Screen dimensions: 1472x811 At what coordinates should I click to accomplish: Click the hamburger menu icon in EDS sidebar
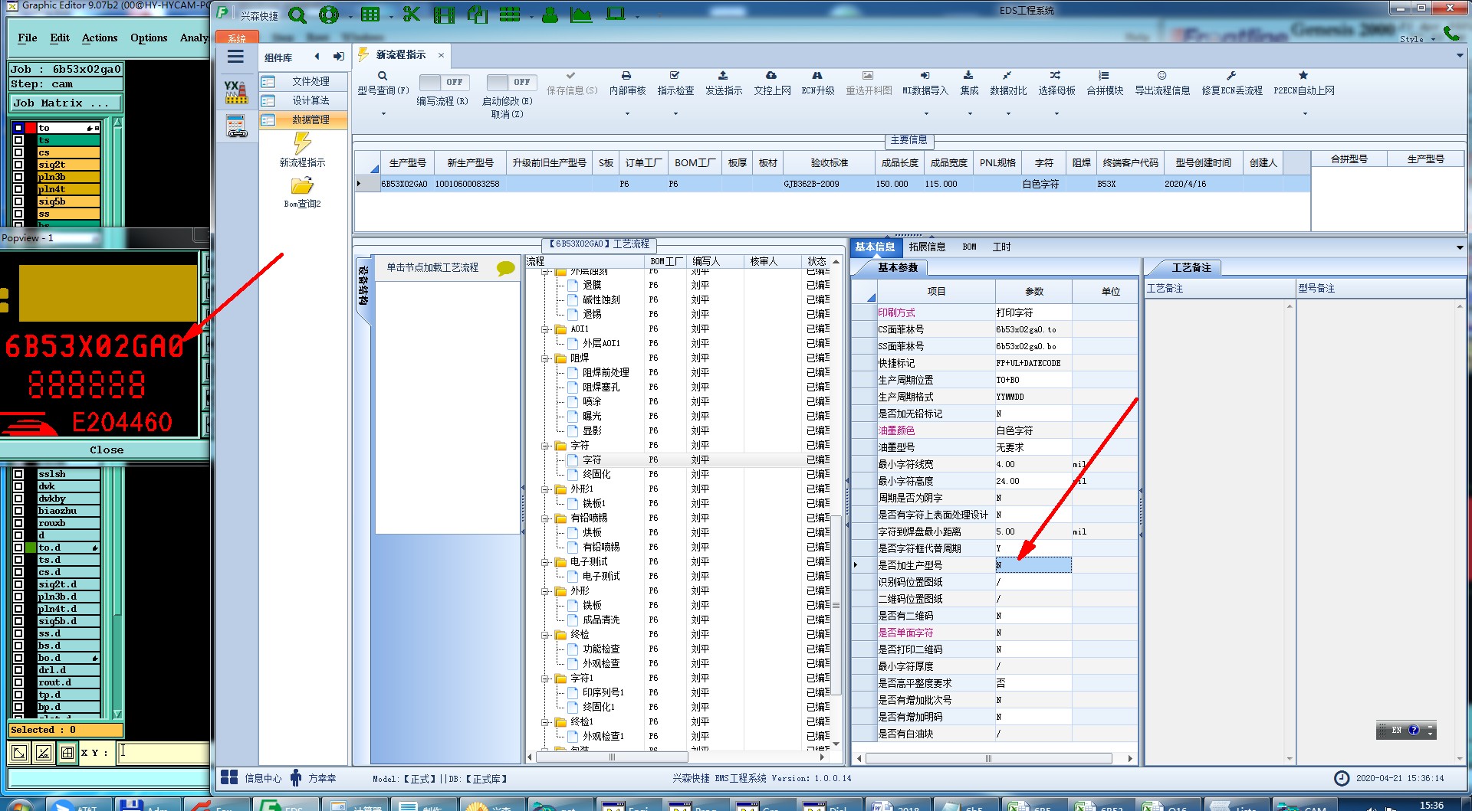coord(236,57)
